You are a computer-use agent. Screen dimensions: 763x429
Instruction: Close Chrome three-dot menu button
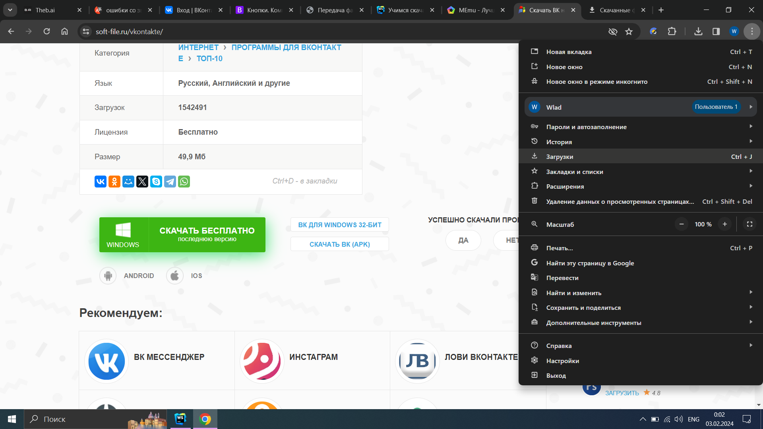pos(752,31)
